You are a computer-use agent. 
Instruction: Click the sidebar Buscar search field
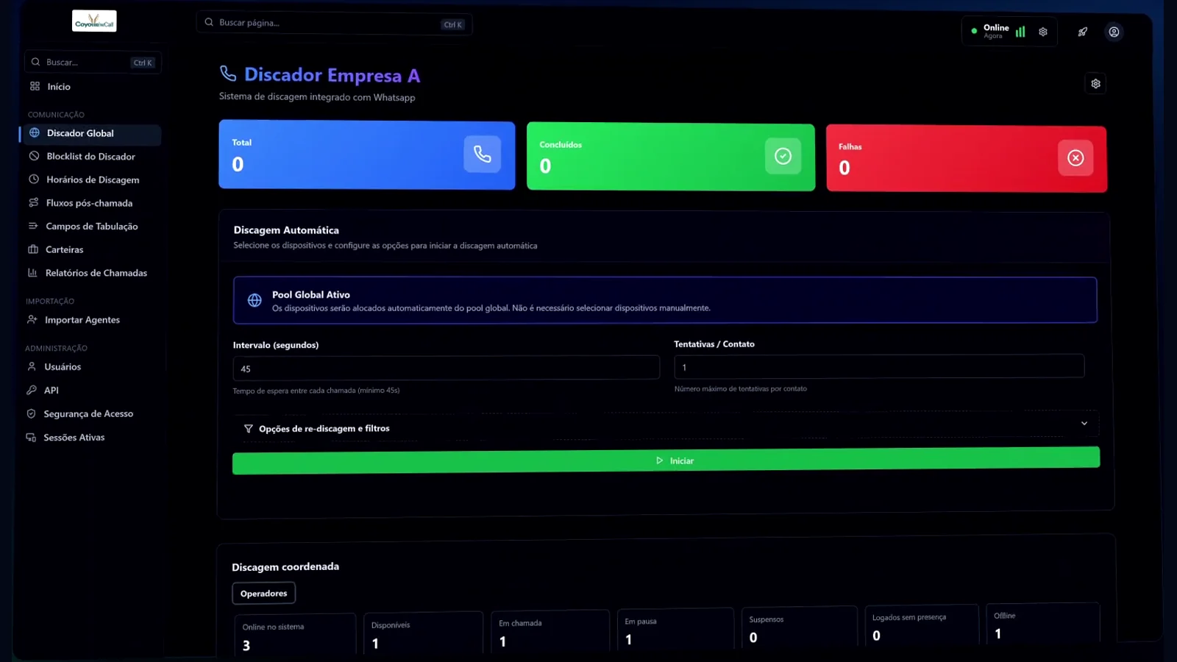coord(93,63)
